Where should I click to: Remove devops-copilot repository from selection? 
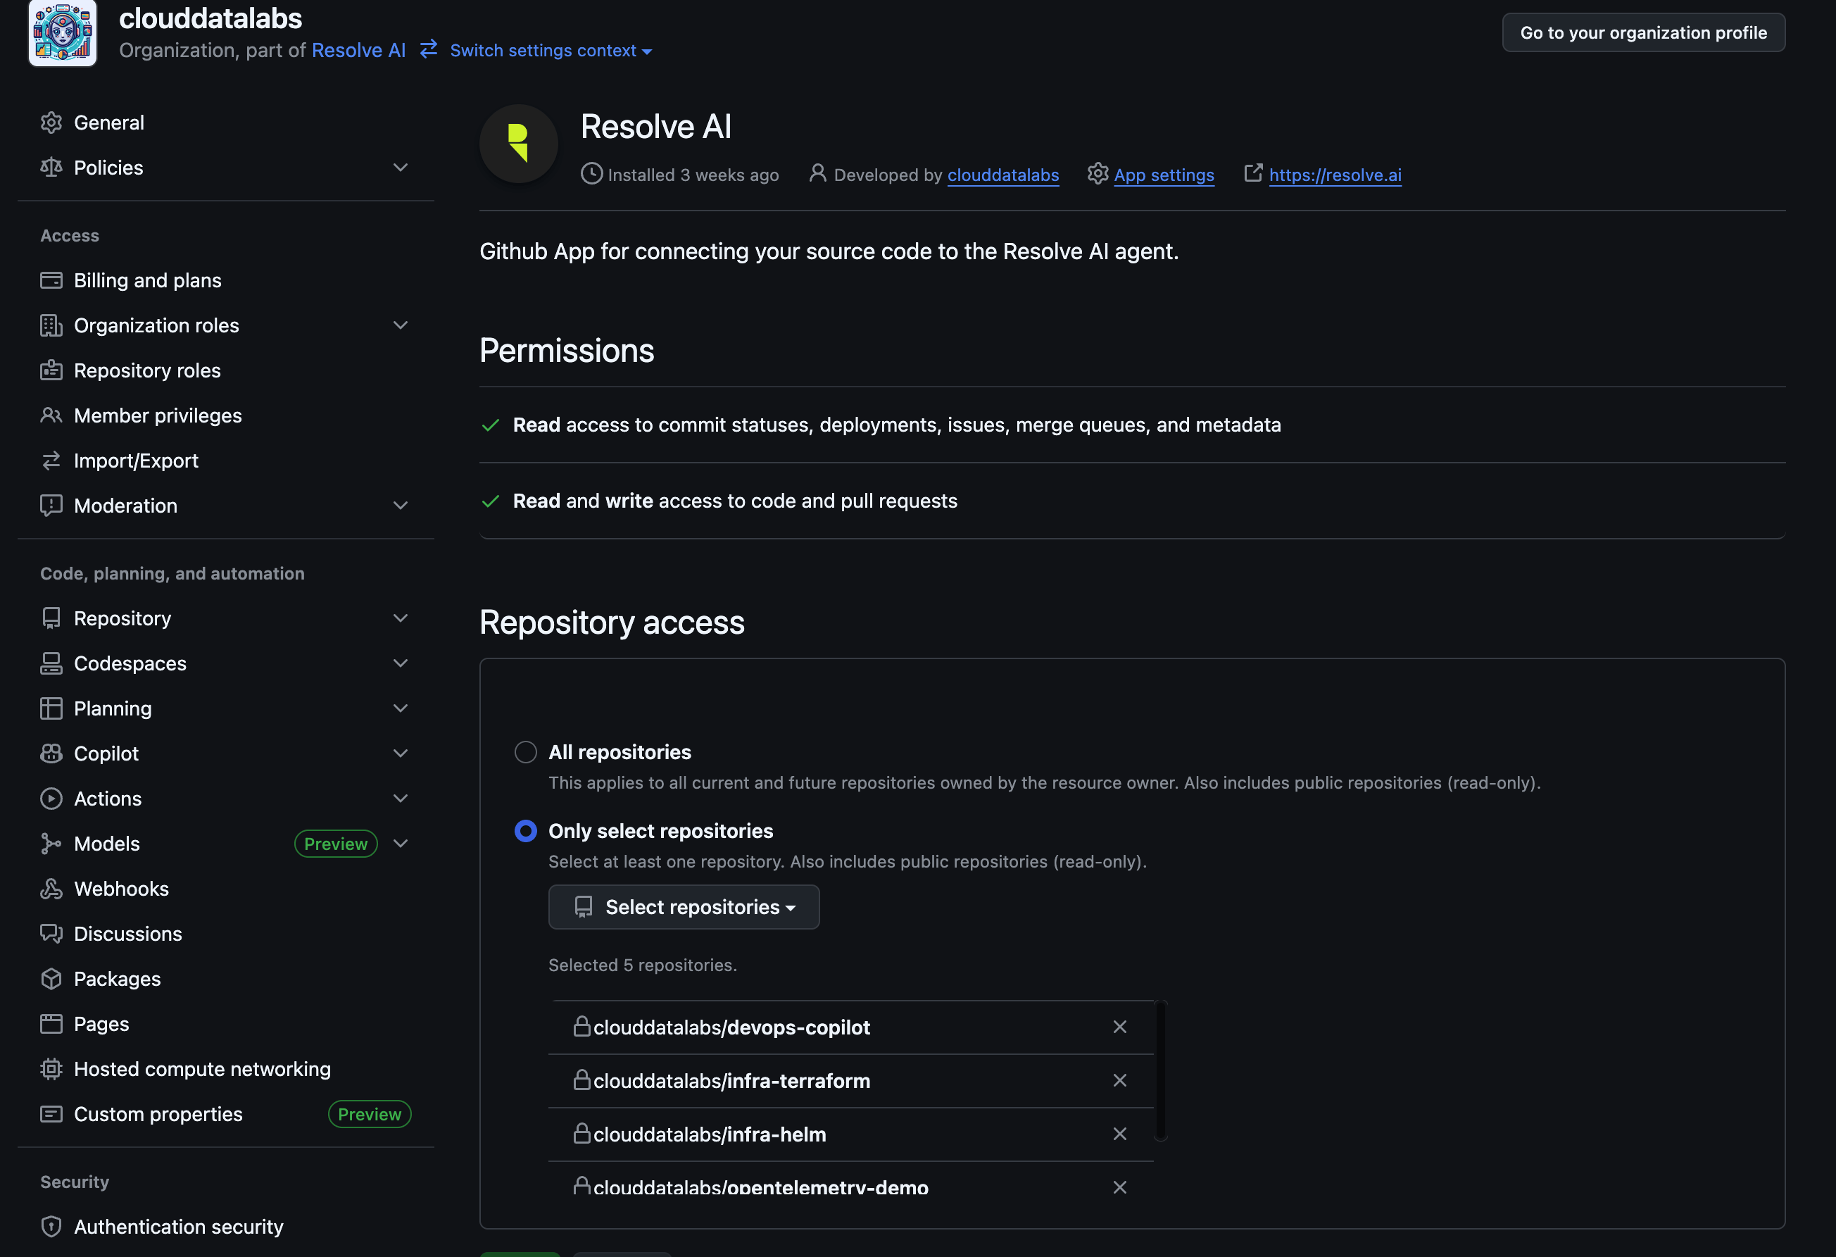[x=1119, y=1027]
